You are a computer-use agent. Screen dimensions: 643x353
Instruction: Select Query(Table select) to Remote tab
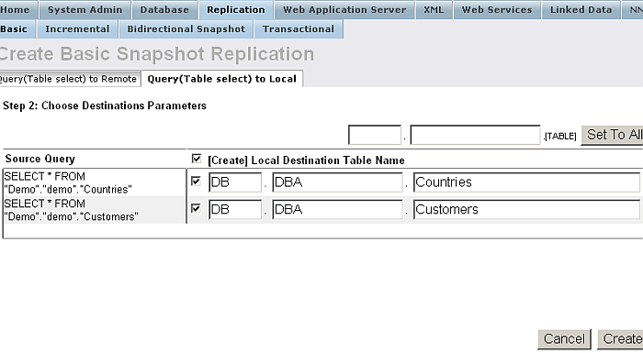(x=69, y=79)
